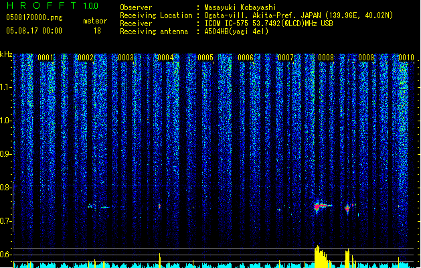Click the 1.1 kHz axis label

coord(6,87)
